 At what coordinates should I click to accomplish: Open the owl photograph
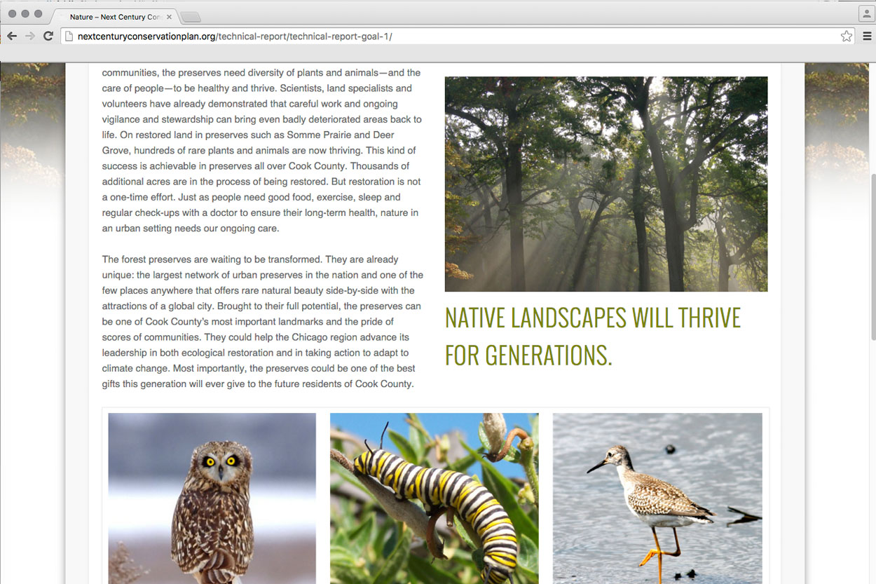(212, 498)
